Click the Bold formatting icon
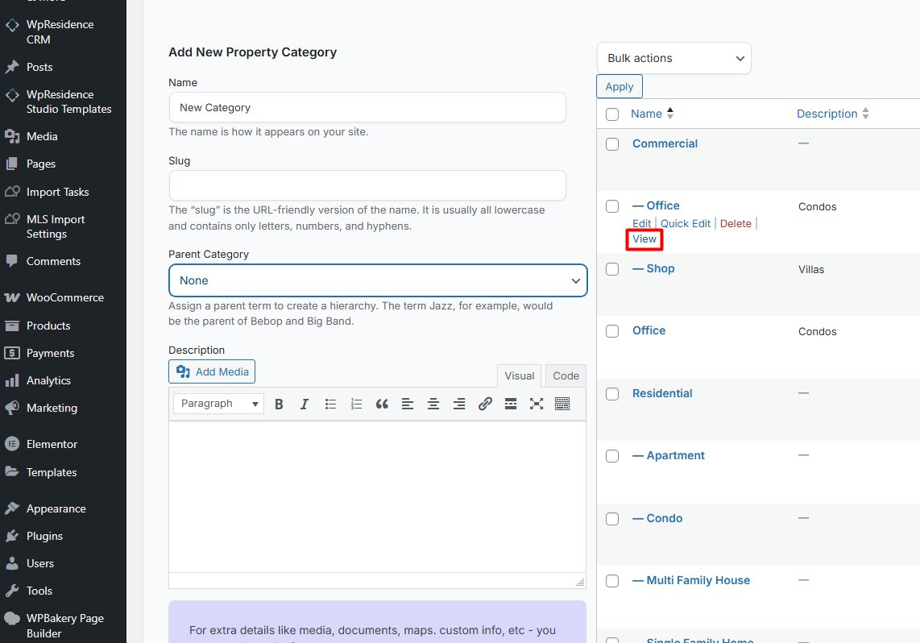Image resolution: width=920 pixels, height=643 pixels. [x=279, y=404]
